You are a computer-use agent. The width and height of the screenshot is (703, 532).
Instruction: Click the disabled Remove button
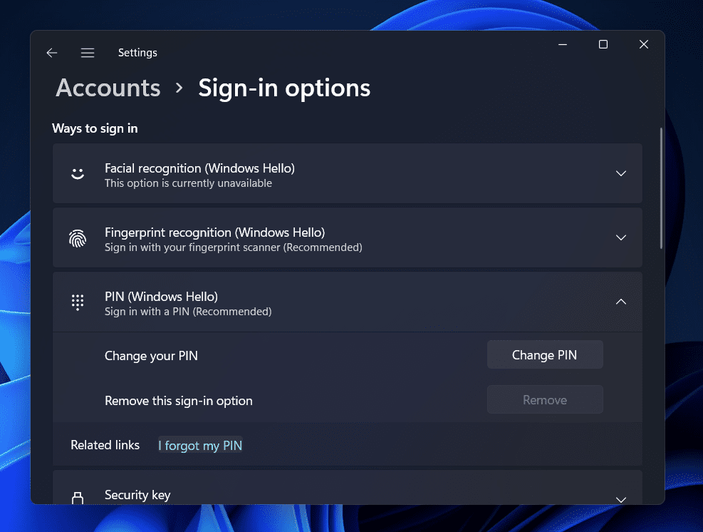(x=545, y=399)
